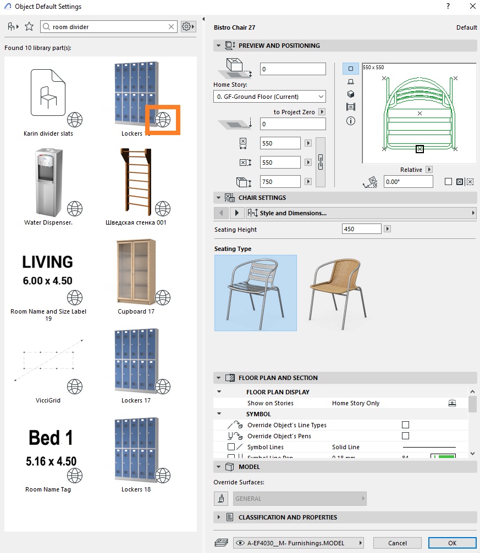Go to previous chair settings page
480x553 pixels.
(221, 213)
